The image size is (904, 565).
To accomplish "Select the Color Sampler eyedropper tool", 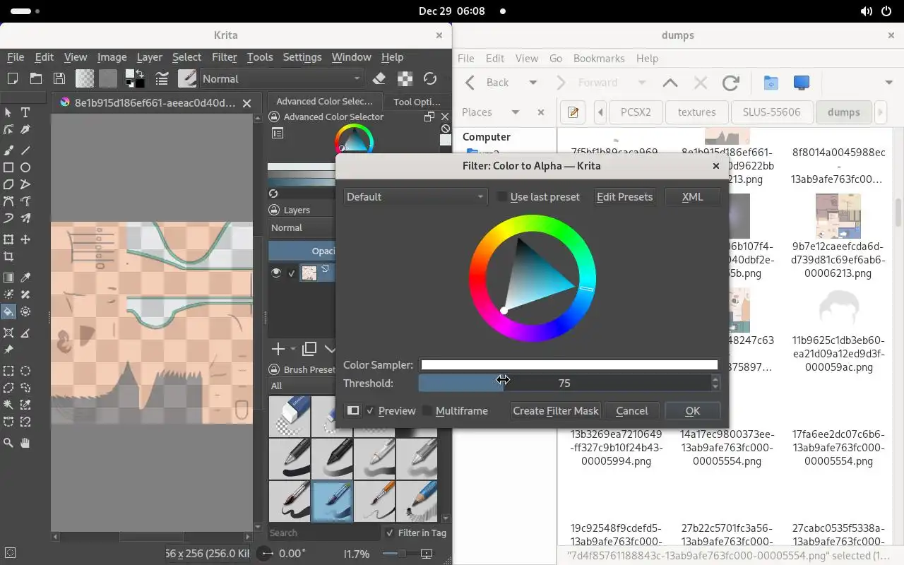I will pos(25,278).
